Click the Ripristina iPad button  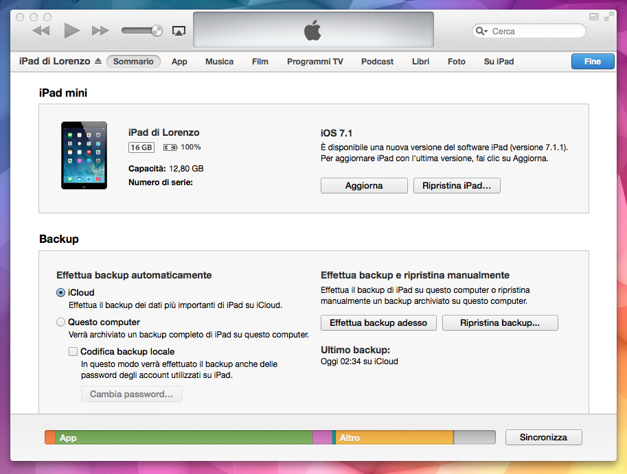tap(457, 186)
